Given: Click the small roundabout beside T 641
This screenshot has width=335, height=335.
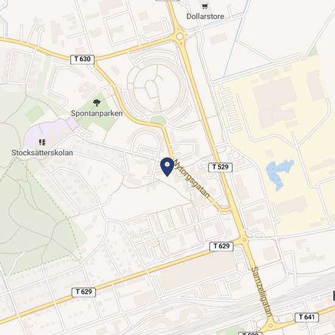Looking at the screenshot, I should [x=270, y=326].
